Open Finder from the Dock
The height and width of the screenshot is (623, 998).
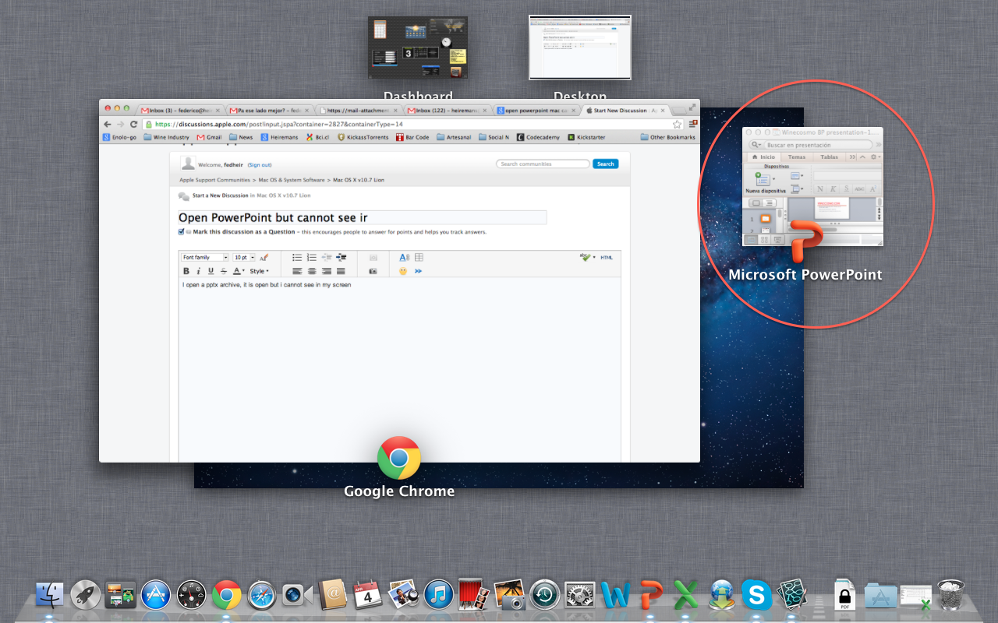pyautogui.click(x=49, y=596)
